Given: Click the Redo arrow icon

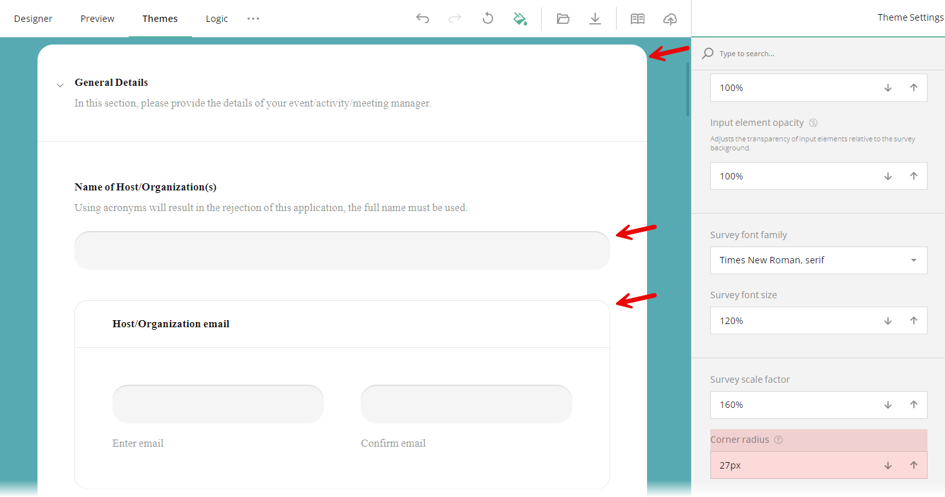Looking at the screenshot, I should click(455, 19).
